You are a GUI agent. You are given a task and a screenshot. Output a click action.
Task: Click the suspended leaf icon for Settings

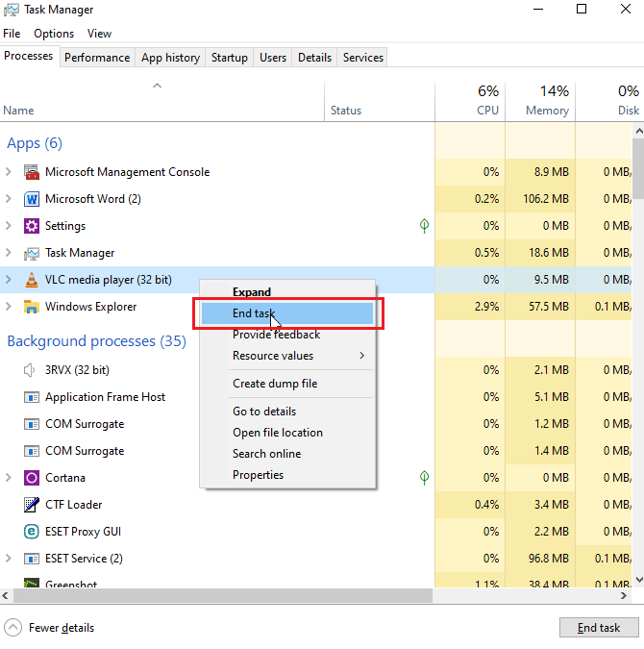pos(424,226)
